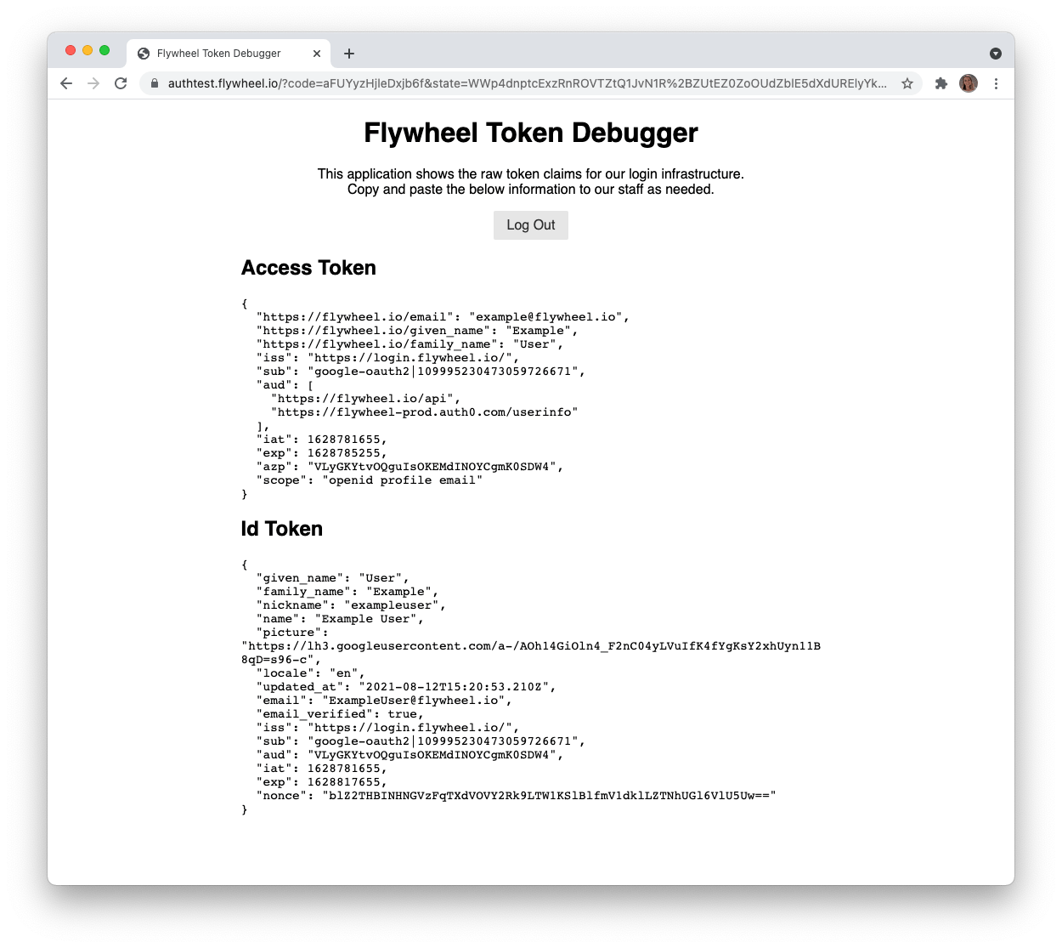Click the forward navigation arrow

pos(93,83)
